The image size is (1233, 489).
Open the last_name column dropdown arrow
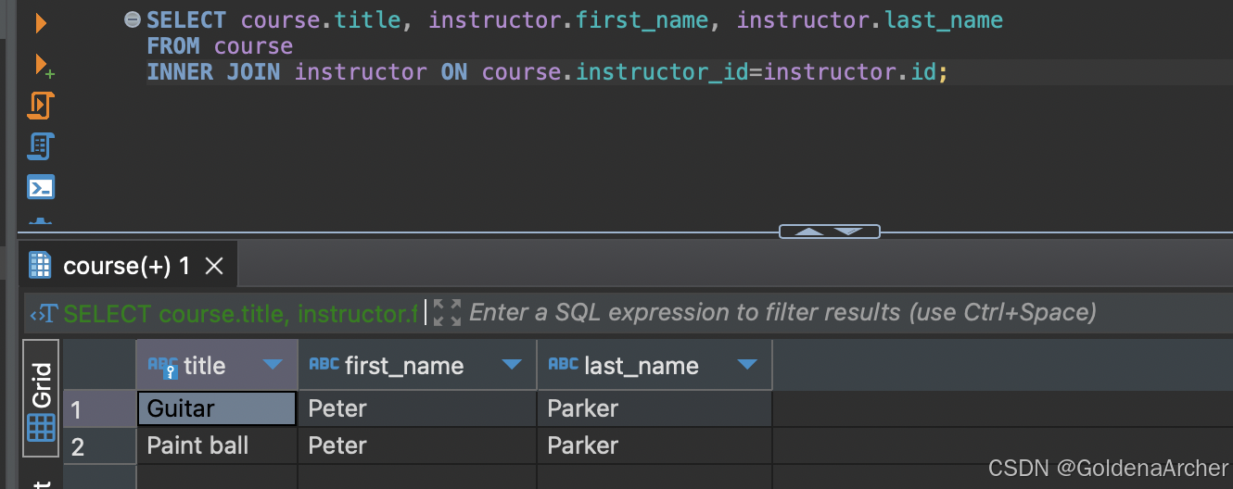coord(747,365)
